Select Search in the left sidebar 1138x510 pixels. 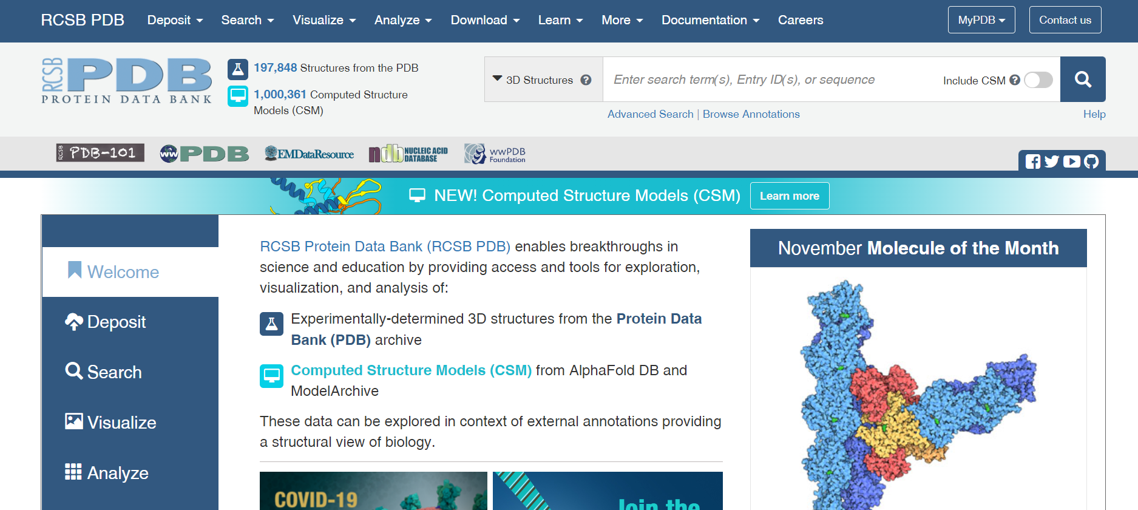click(114, 372)
